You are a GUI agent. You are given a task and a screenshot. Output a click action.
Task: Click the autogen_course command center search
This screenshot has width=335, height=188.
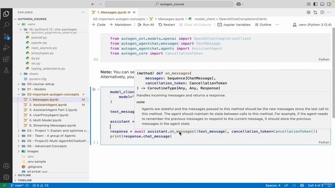[x=169, y=4]
